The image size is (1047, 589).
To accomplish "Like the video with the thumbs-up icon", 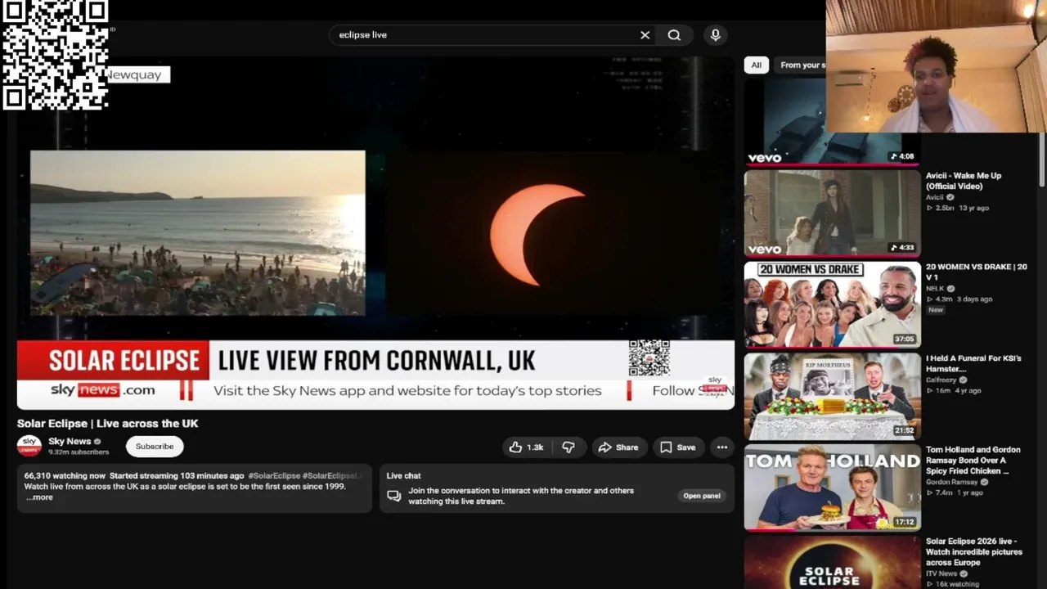I will pyautogui.click(x=526, y=447).
